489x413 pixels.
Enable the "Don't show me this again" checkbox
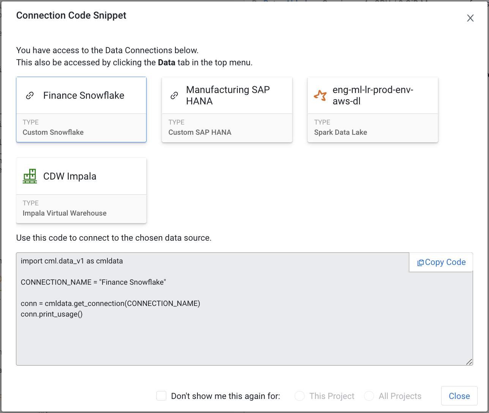[161, 396]
